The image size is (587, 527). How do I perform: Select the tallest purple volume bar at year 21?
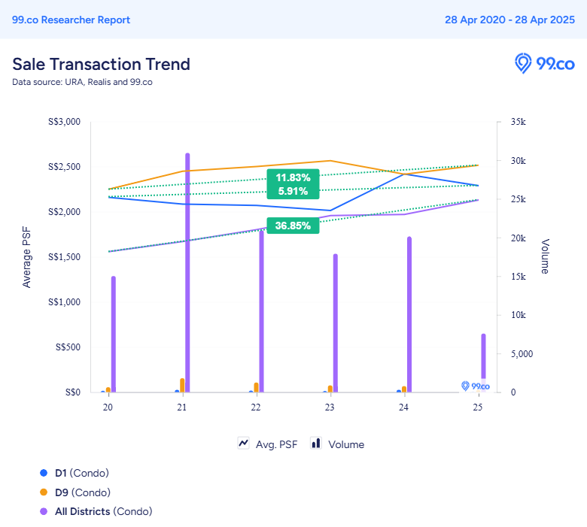click(187, 273)
